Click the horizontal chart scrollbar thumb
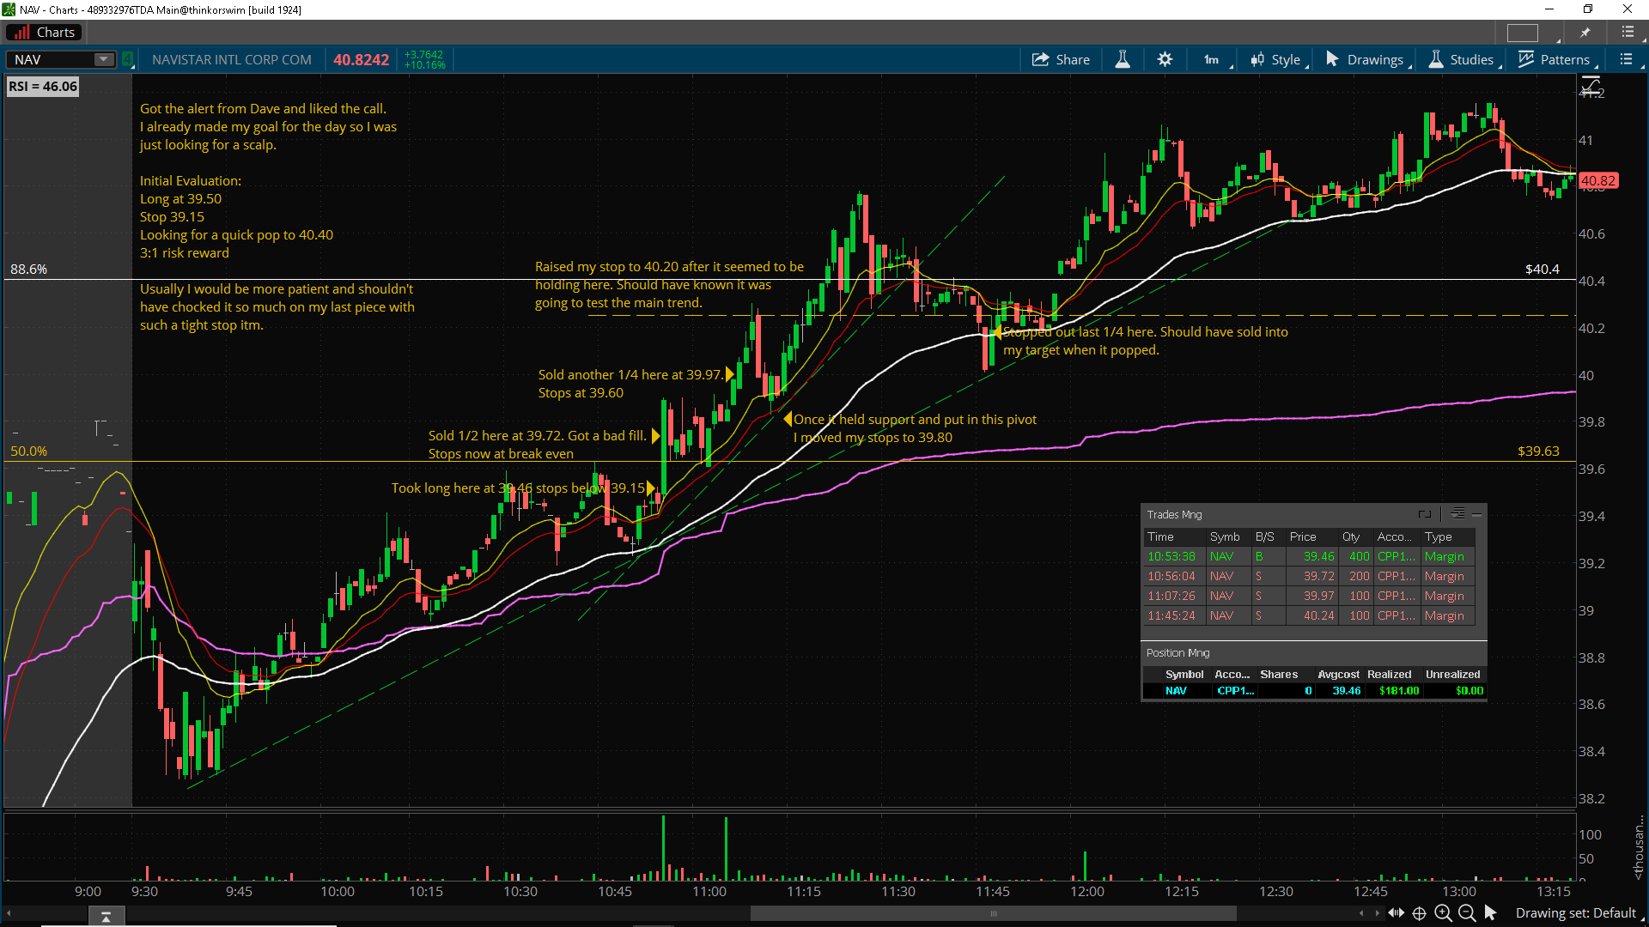 point(993,913)
